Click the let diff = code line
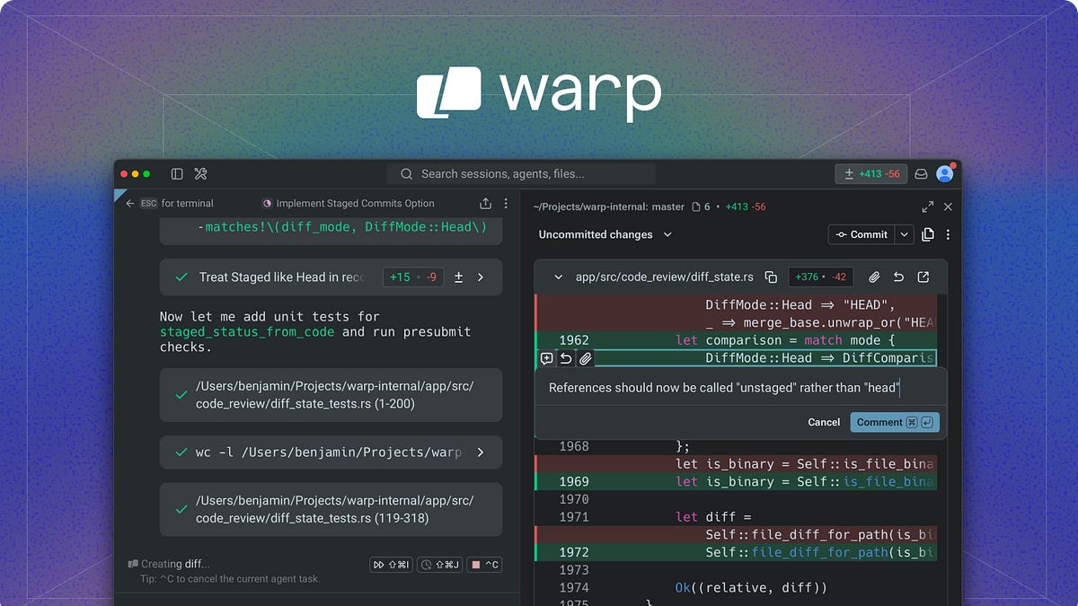 [x=711, y=516]
